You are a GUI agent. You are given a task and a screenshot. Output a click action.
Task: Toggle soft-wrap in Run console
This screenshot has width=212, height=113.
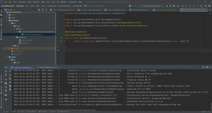coord(10,79)
